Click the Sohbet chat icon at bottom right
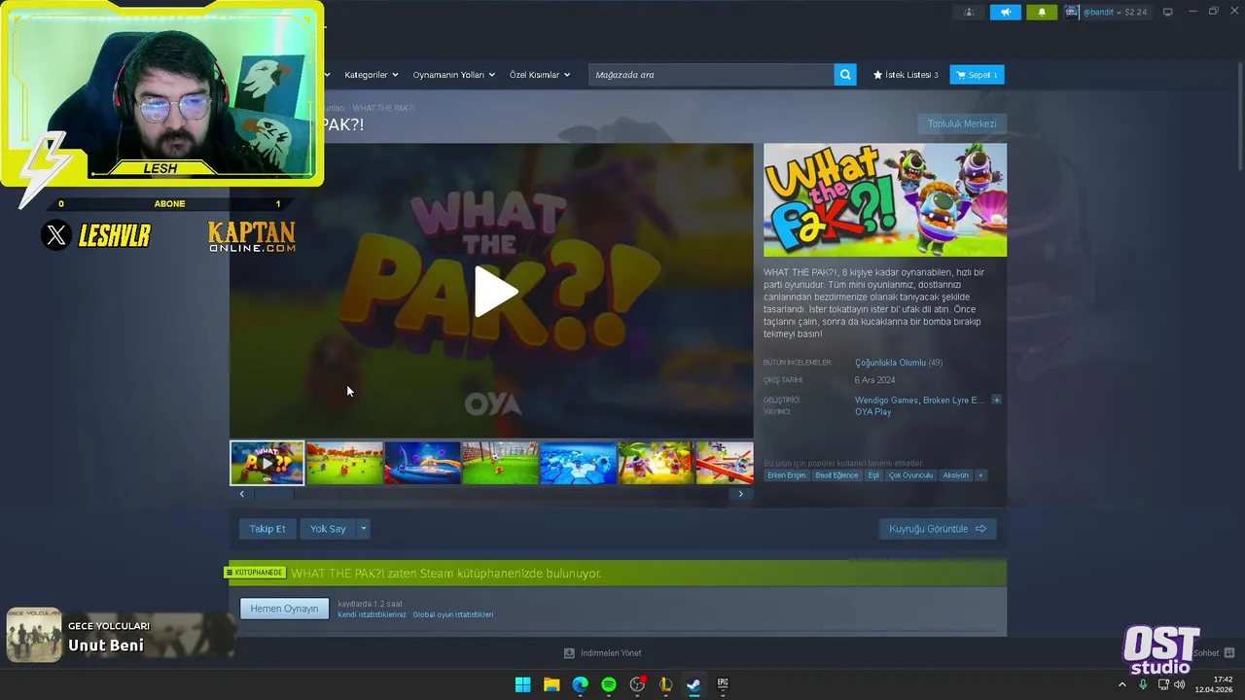This screenshot has width=1245, height=700. (x=1228, y=653)
